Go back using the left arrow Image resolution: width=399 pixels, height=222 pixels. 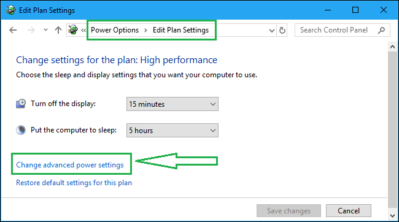pyautogui.click(x=13, y=30)
